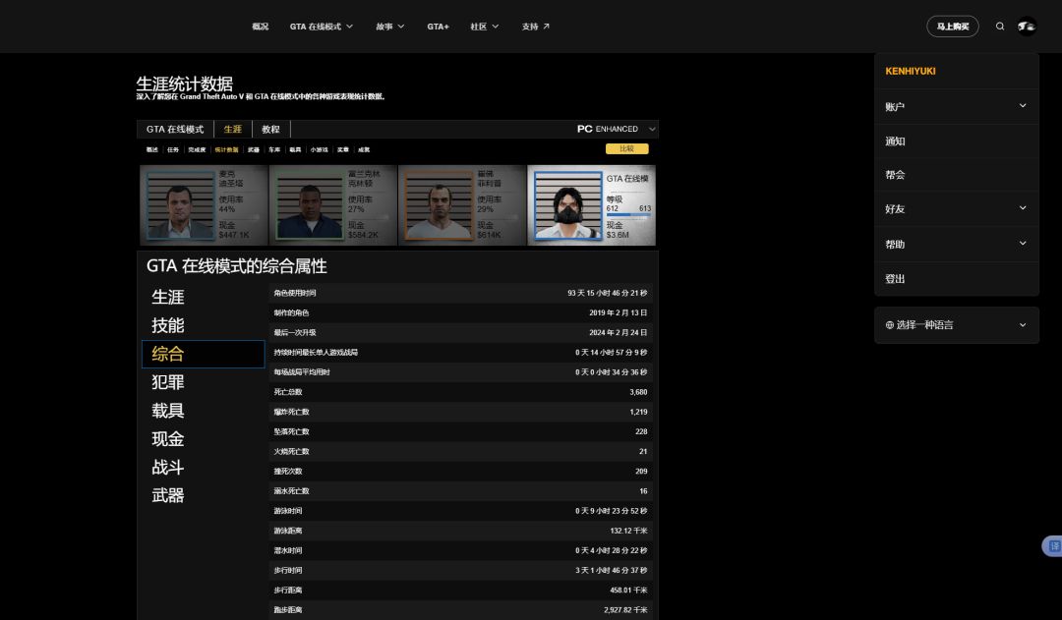Open the 完成度 sub-tab

[x=197, y=149]
